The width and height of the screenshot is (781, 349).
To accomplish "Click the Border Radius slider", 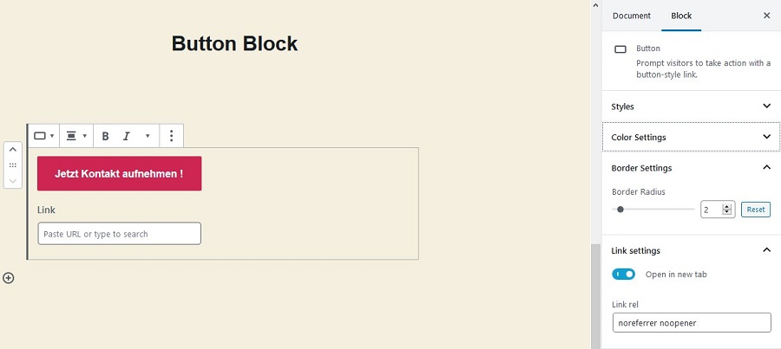I will (653, 210).
